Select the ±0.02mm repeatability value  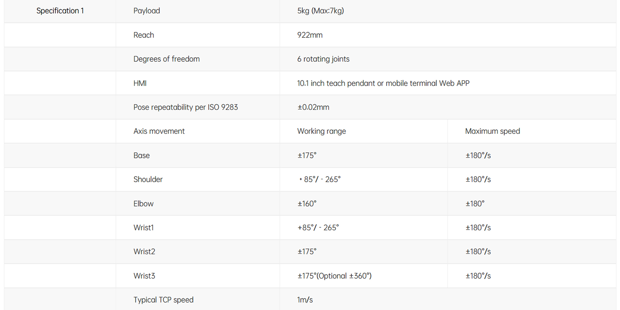point(313,107)
